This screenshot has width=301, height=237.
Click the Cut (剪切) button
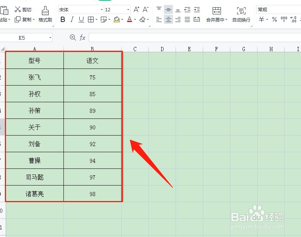point(23,9)
